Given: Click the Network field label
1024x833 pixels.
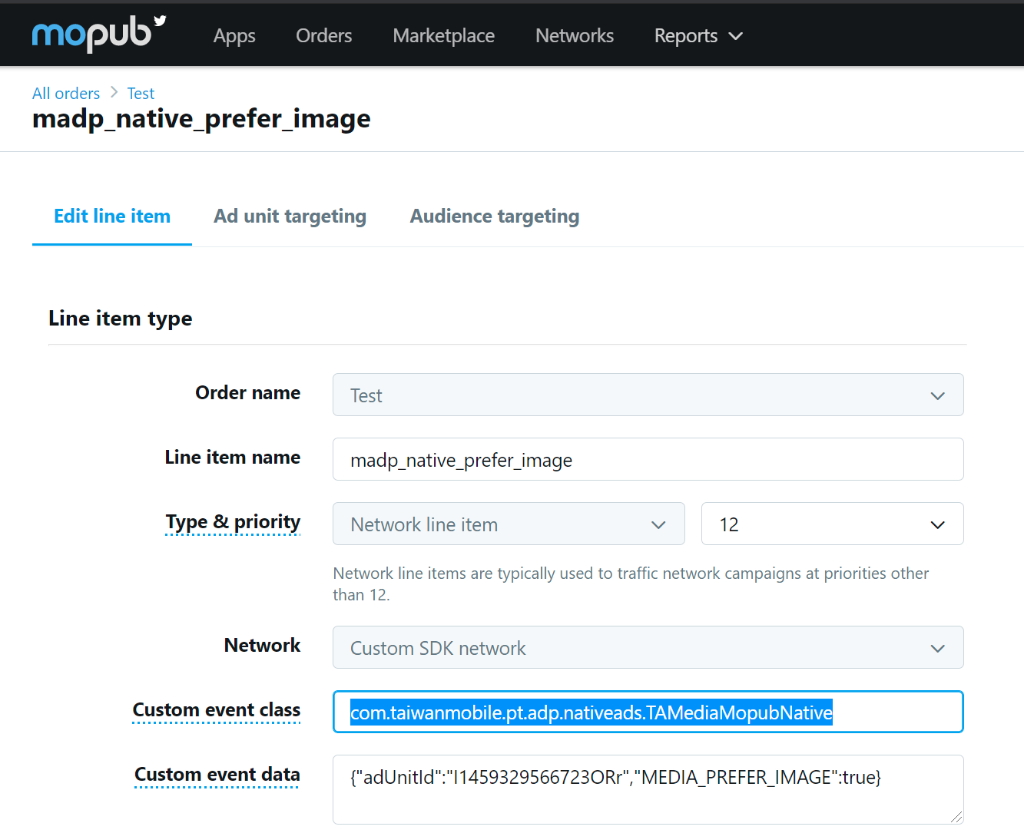Looking at the screenshot, I should pyautogui.click(x=262, y=646).
